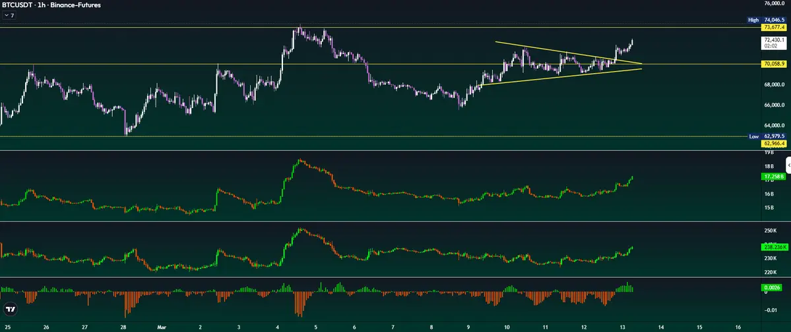791x332 pixels.
Task: Click the 15B tick on the indicator axis
Action: (769, 207)
